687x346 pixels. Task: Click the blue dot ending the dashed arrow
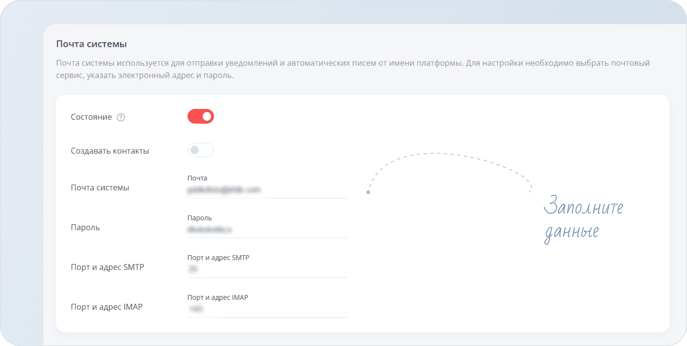[368, 192]
